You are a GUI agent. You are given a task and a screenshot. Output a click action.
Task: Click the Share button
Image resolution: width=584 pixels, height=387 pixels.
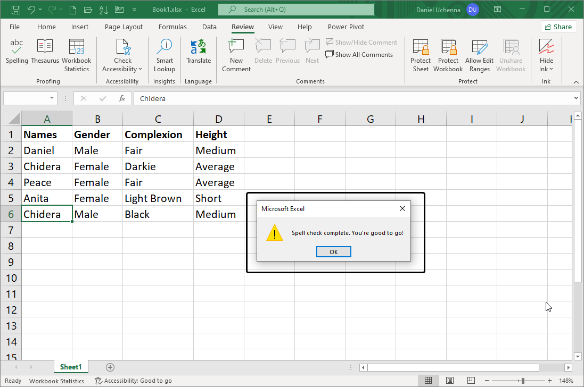point(558,27)
